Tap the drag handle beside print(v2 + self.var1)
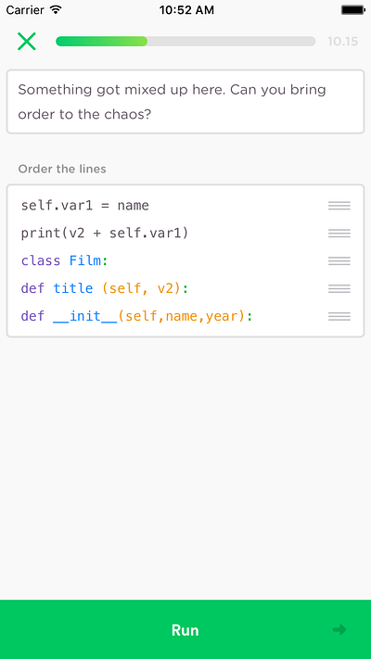The image size is (371, 659). tap(339, 234)
